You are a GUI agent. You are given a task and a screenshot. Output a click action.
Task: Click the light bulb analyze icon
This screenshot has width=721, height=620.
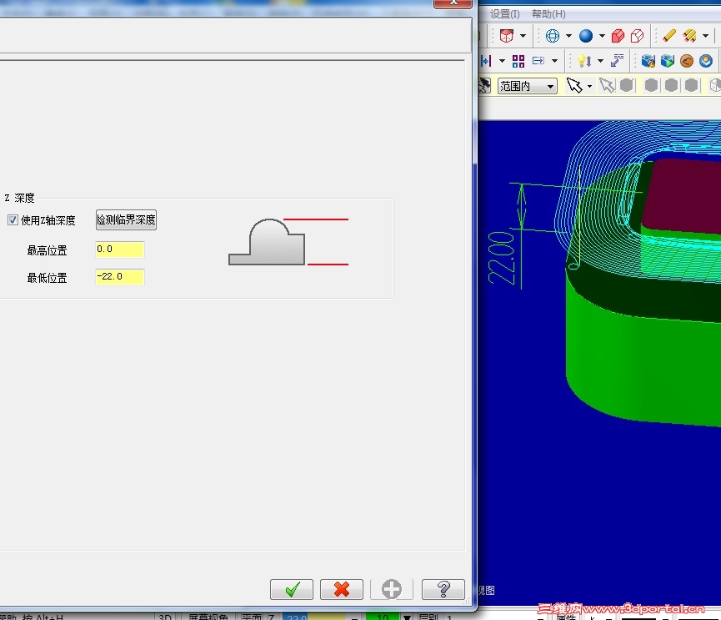[x=584, y=61]
